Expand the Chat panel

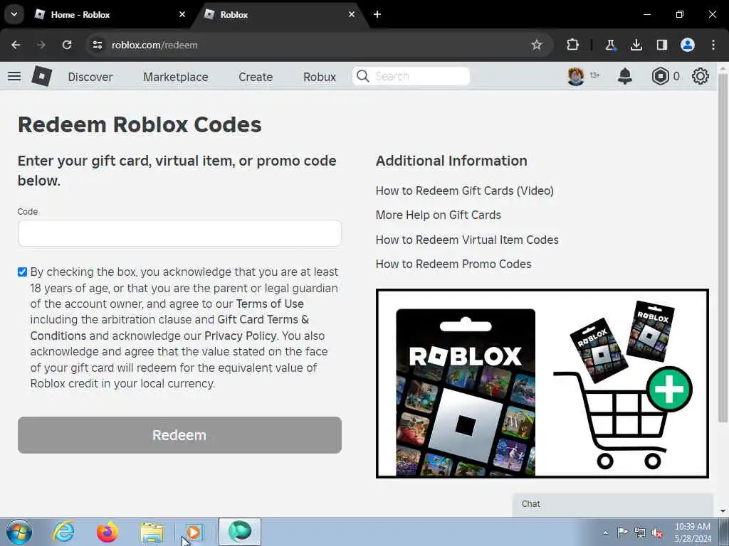612,504
